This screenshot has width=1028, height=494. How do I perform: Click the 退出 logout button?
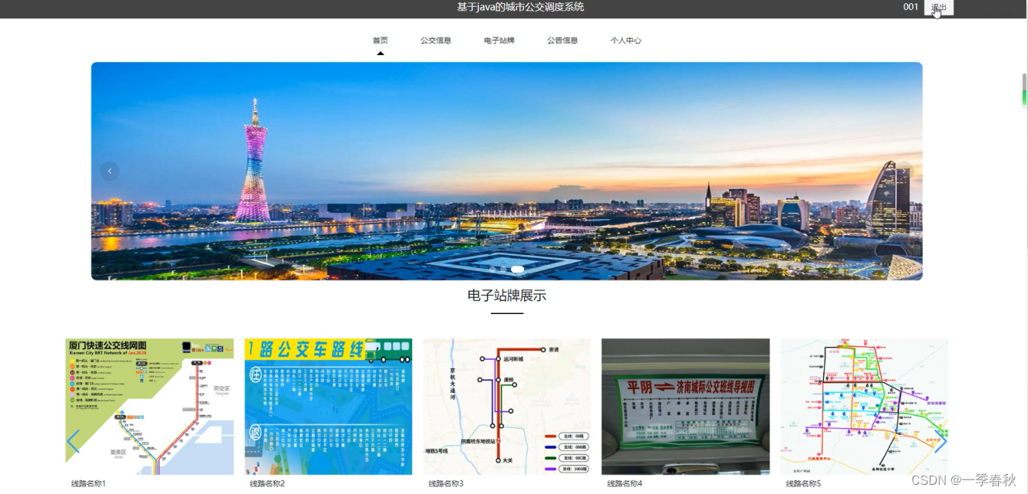(x=937, y=8)
